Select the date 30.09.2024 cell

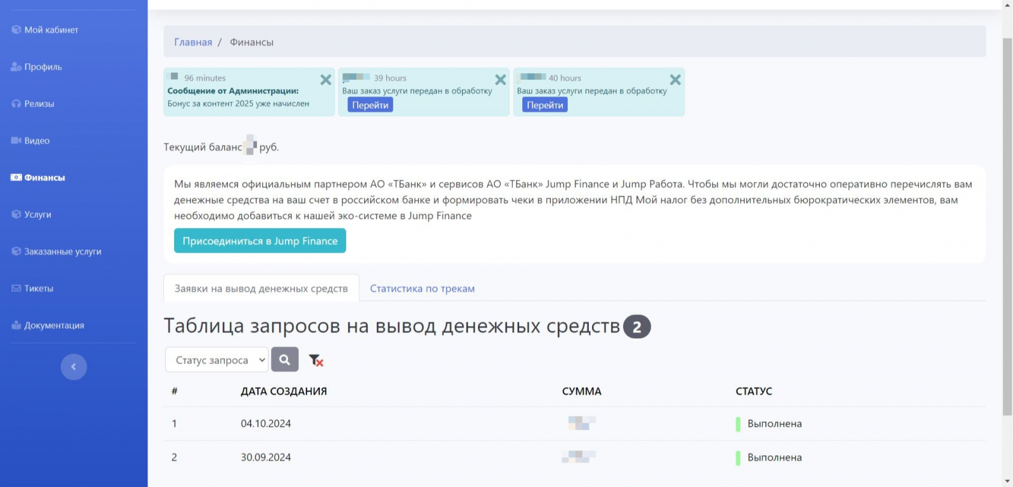tap(266, 457)
